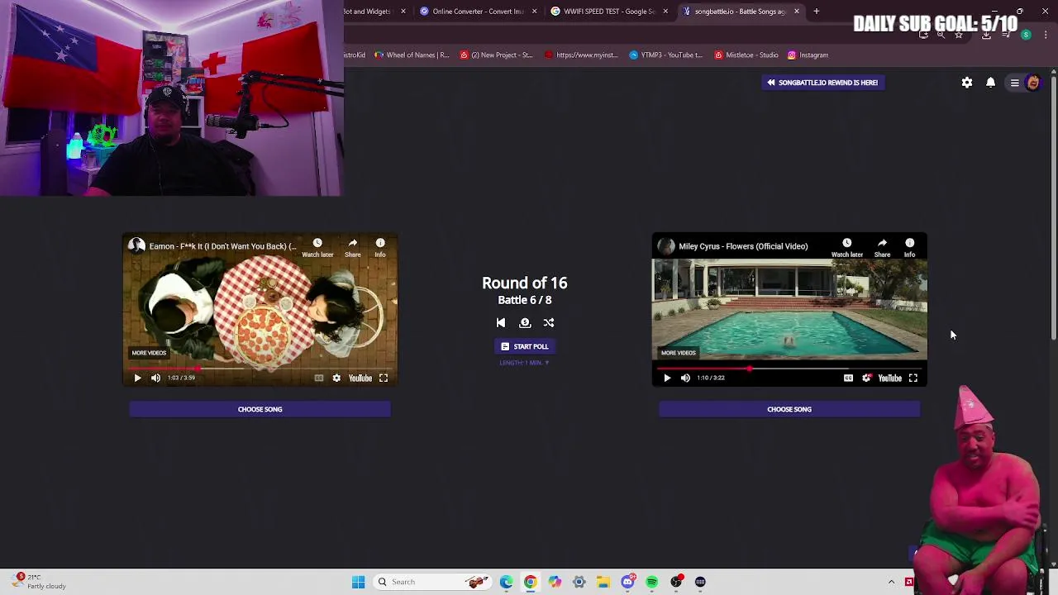Start the poll
Screen dimensions: 1058x595
[525, 346]
